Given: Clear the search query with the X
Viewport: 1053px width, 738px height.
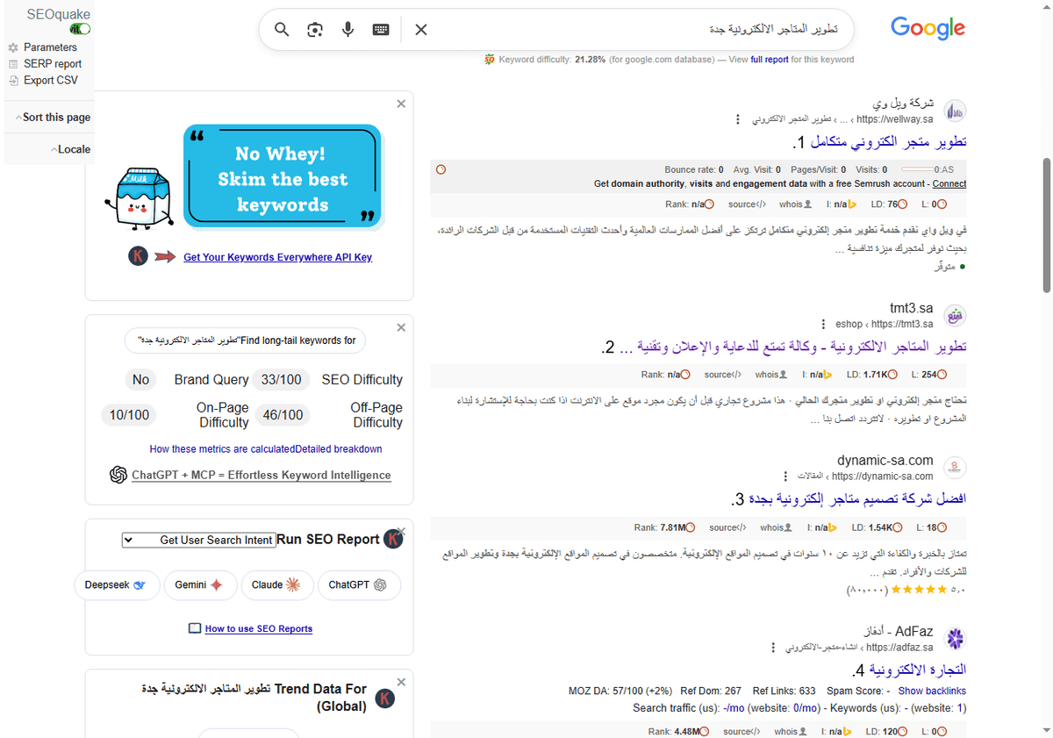Looking at the screenshot, I should click(x=420, y=29).
